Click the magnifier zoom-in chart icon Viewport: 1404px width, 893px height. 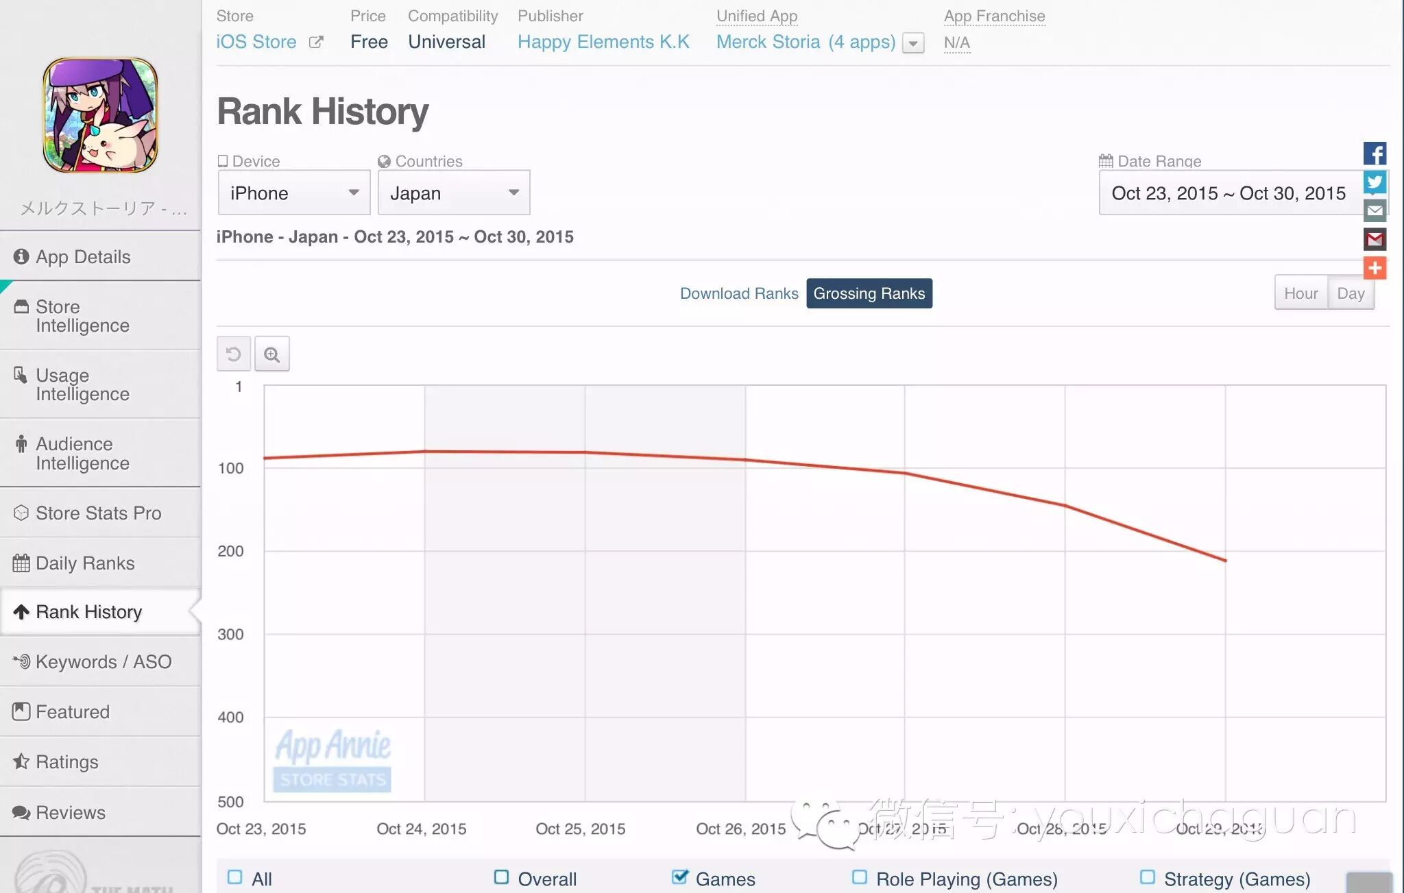click(x=272, y=354)
